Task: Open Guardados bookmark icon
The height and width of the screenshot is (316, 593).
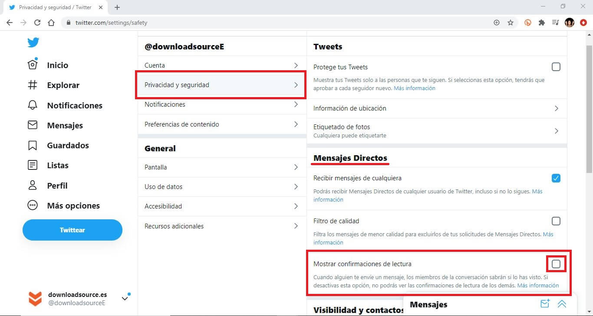Action: coord(33,145)
